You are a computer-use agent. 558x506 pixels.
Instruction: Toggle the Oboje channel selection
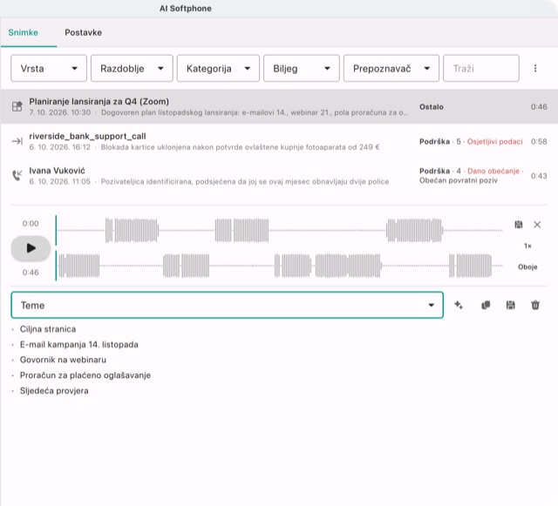coord(527,266)
